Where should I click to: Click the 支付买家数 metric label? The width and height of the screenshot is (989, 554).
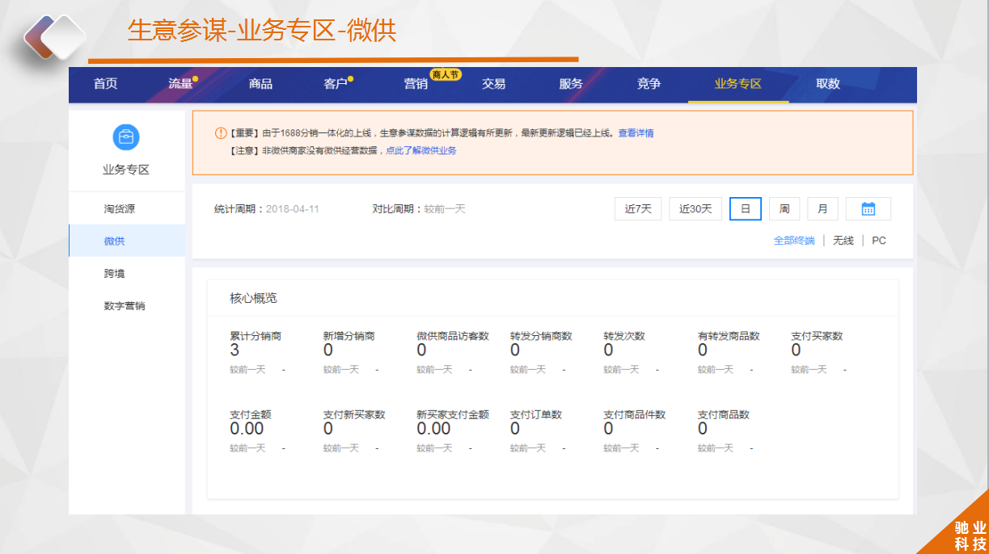[817, 336]
